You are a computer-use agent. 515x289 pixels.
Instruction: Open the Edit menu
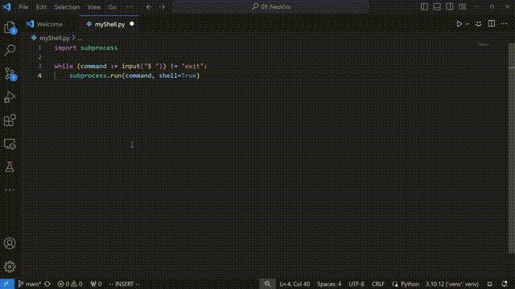click(41, 7)
